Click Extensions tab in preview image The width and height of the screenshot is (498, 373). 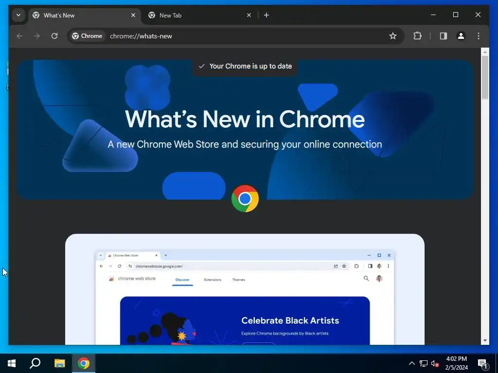point(213,280)
